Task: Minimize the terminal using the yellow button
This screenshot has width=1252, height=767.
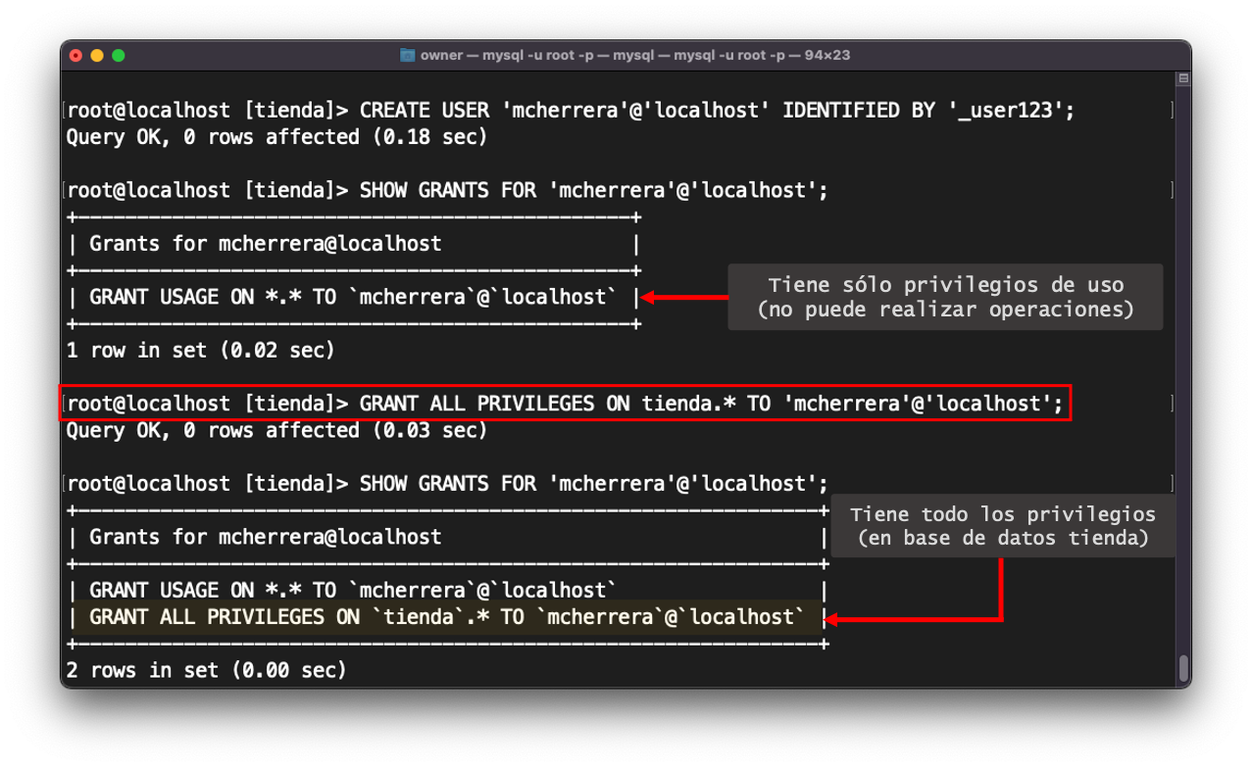Action: point(97,56)
